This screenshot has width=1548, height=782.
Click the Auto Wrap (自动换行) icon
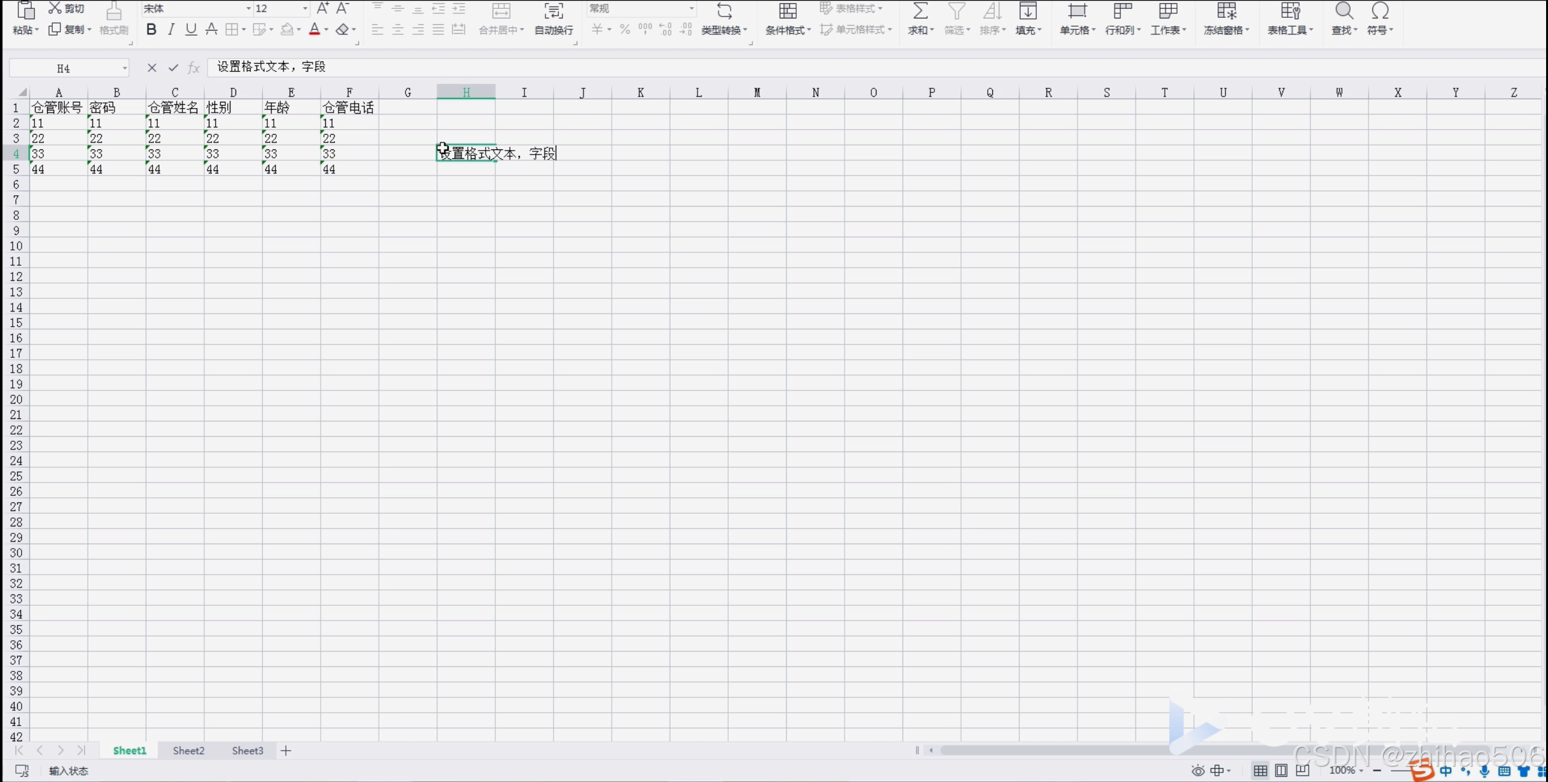553,11
